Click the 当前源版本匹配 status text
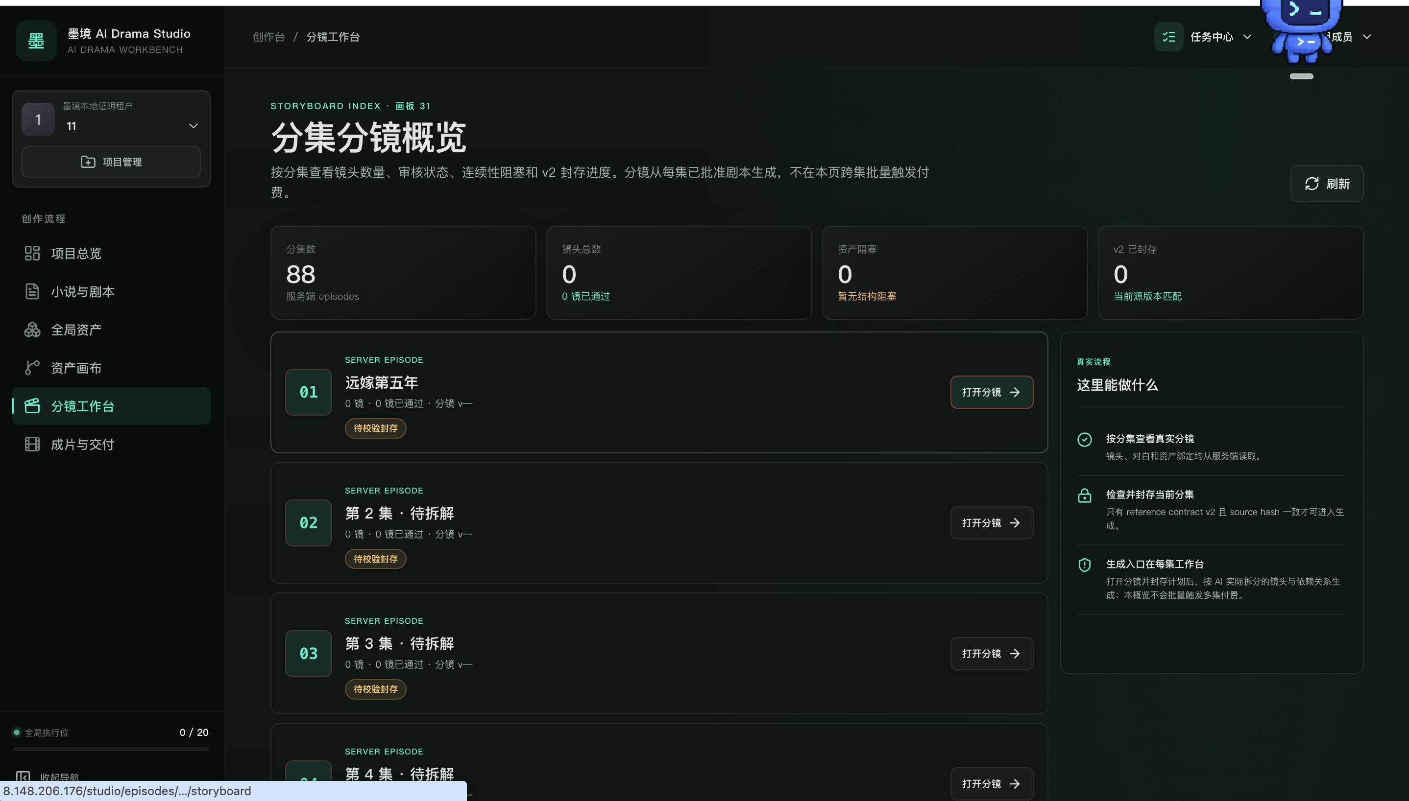1409x801 pixels. pos(1147,297)
